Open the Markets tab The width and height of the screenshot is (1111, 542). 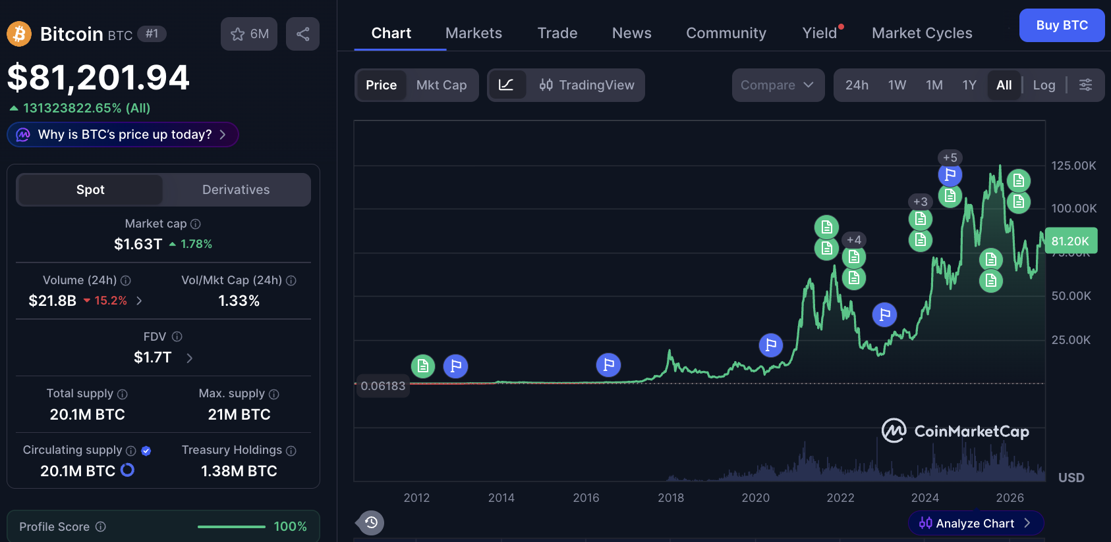(x=474, y=33)
